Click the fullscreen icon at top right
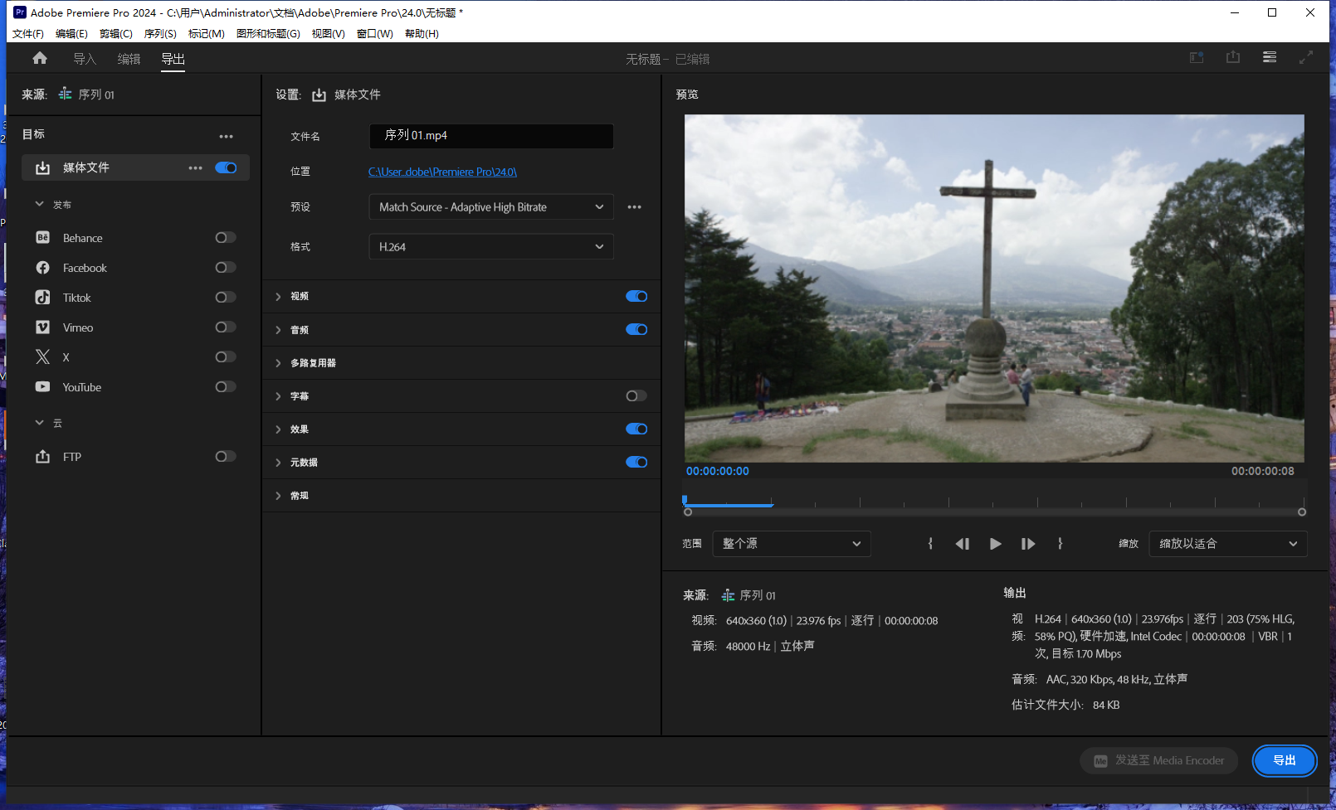Image resolution: width=1336 pixels, height=810 pixels. point(1305,57)
